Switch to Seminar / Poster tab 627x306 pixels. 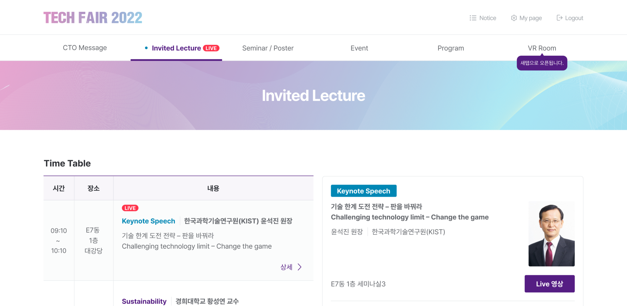[x=268, y=48]
